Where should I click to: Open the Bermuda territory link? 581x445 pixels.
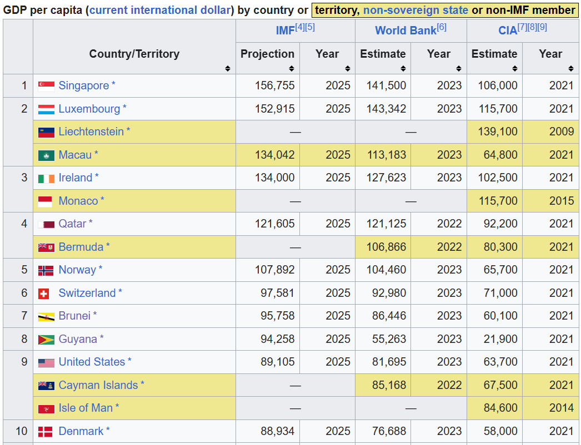click(81, 247)
